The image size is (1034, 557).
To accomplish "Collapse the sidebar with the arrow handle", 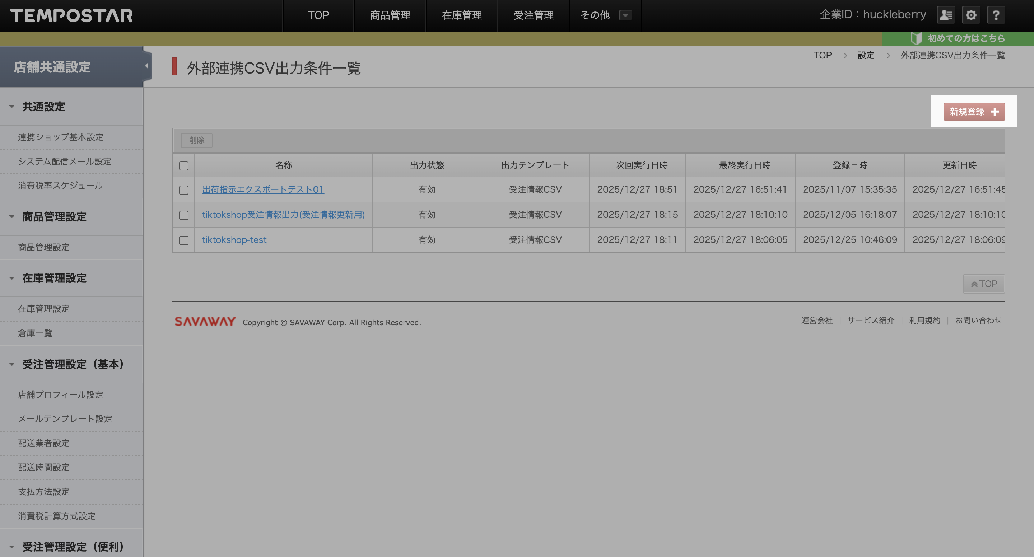I will (146, 65).
